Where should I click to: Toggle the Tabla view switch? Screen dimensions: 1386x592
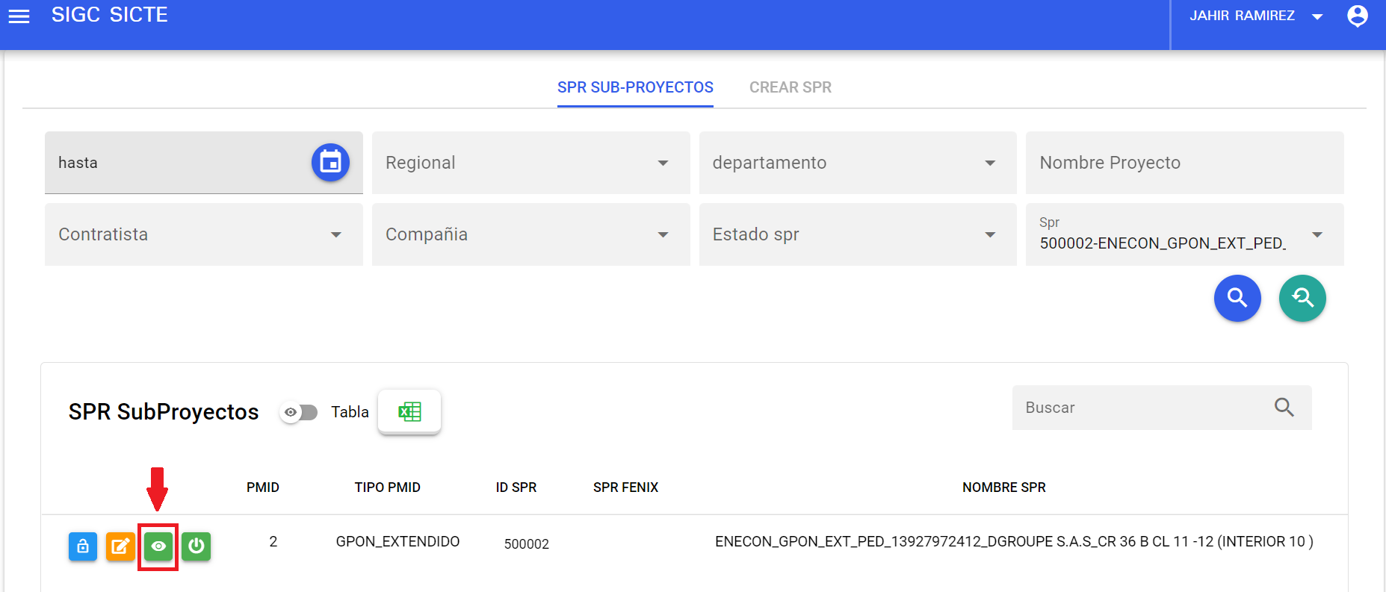(299, 412)
